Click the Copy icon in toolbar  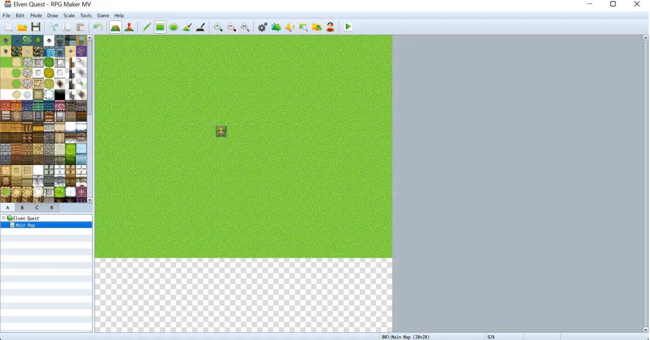(67, 27)
